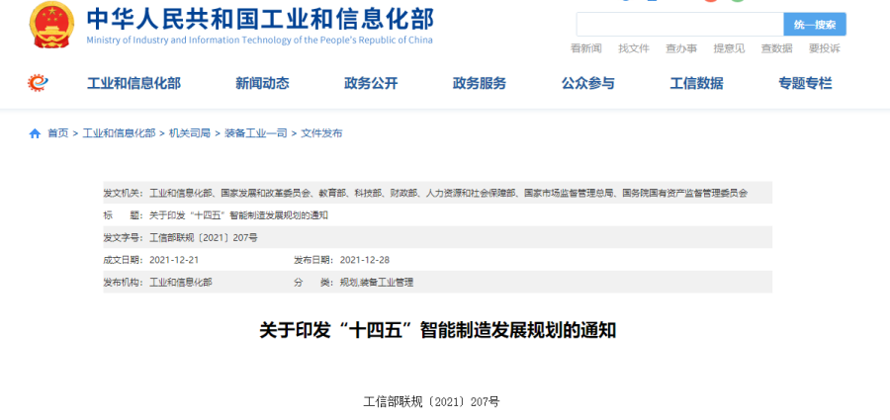Open the 专题专栏 menu
The width and height of the screenshot is (890, 420).
[x=805, y=83]
